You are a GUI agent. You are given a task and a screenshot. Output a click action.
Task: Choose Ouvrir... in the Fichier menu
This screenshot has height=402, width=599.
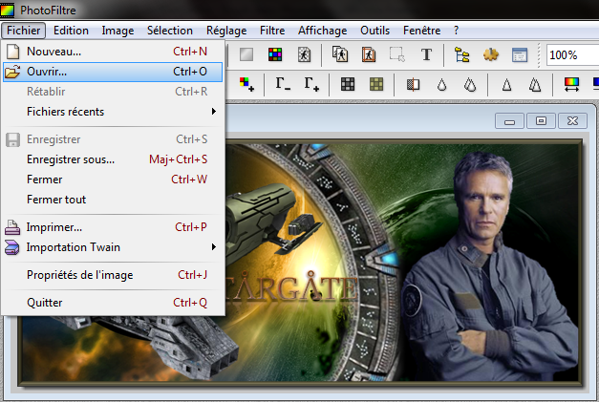[113, 72]
